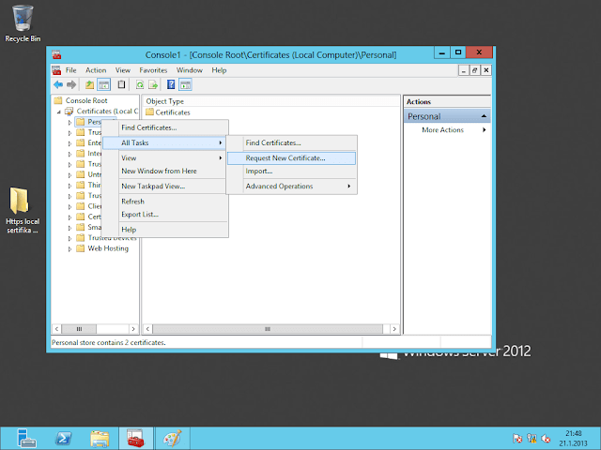Screen dimensions: 601x450
Task: Click the Show/Hide Console Tree icon
Action: pyautogui.click(x=103, y=84)
